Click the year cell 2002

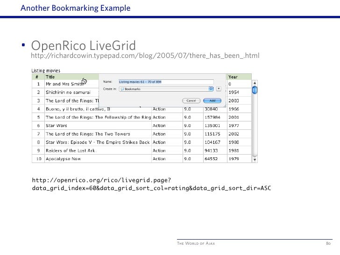tap(234, 134)
